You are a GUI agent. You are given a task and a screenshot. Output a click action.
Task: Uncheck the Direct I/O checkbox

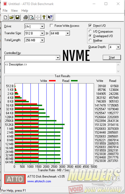point(90,26)
